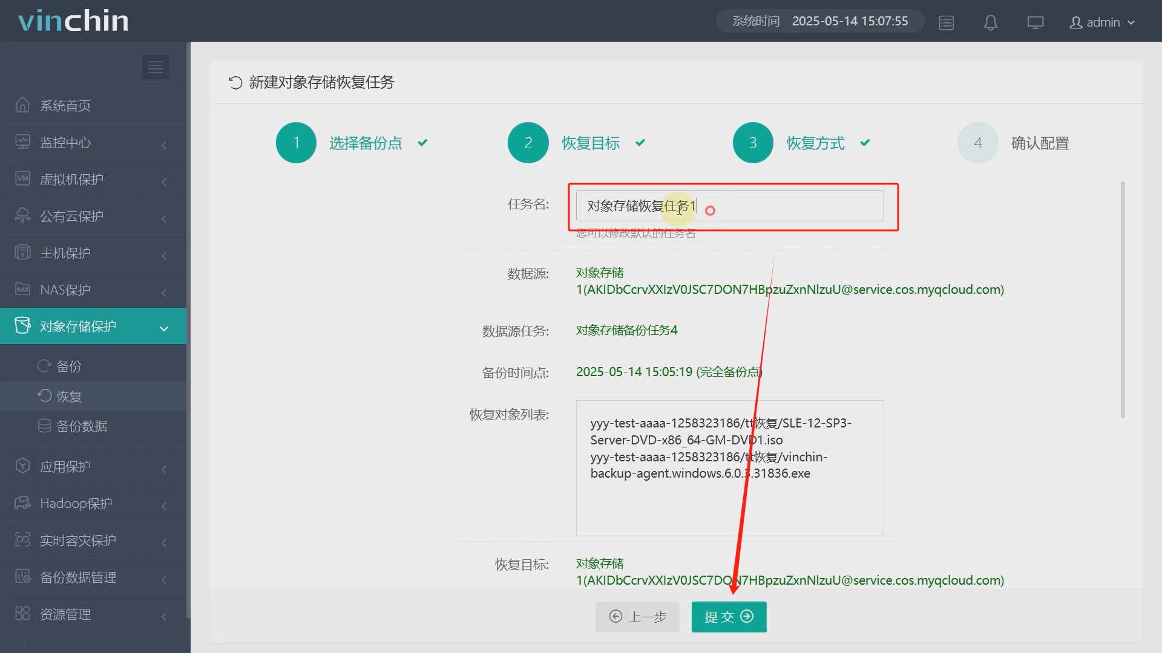
Task: Open the 备份数据 submenu item
Action: (x=93, y=426)
